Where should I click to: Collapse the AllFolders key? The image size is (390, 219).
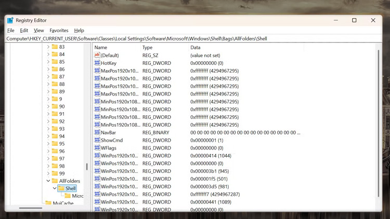tap(48, 181)
